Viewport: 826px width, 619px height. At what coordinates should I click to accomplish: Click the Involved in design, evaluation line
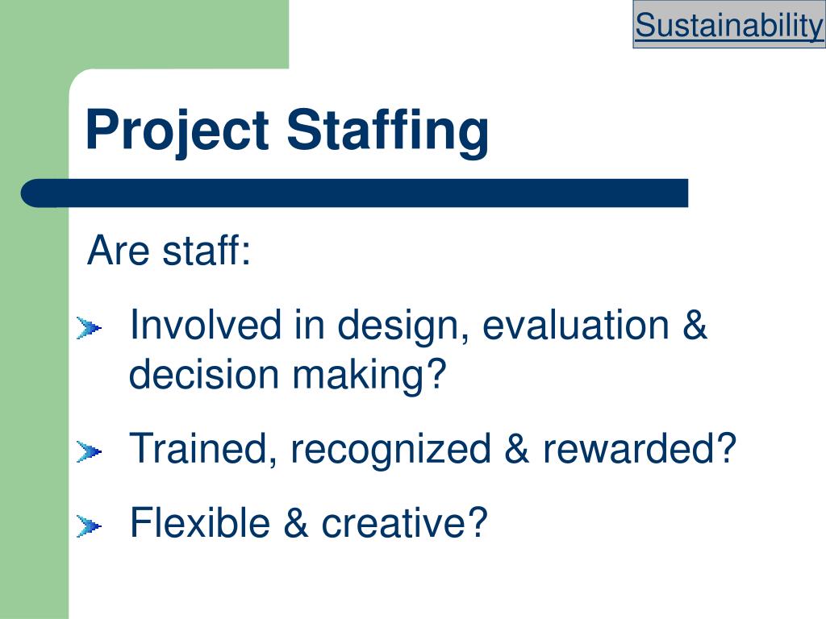[x=418, y=326]
